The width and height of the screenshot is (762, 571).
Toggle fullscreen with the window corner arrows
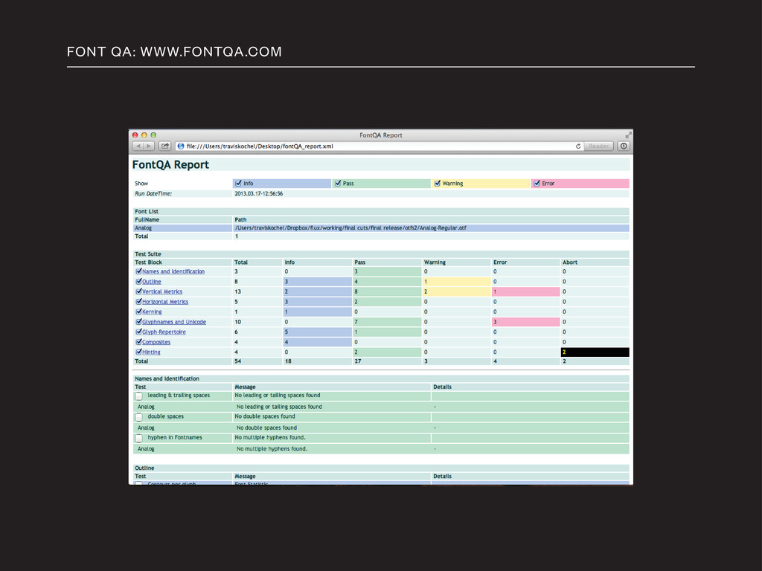[x=628, y=135]
